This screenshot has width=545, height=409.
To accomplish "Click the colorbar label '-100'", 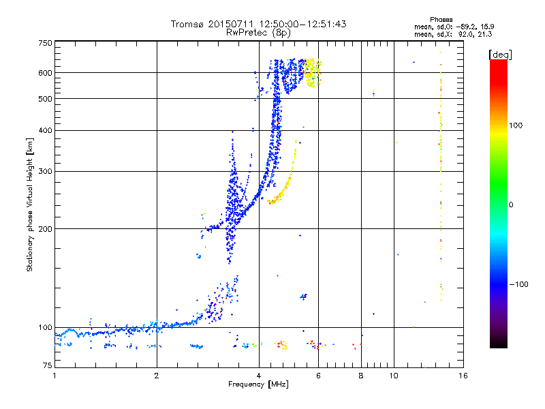I will click(x=518, y=284).
